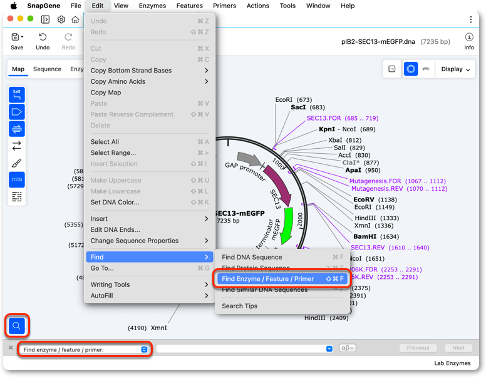Viewport: 486px width, 377px height.
Task: Click the green mEGFP feature arrow
Action: pos(286,226)
